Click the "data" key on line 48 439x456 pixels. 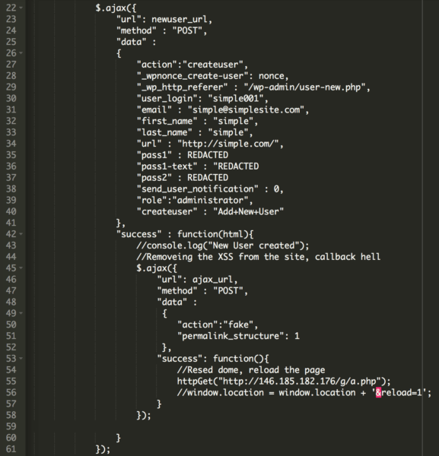point(172,302)
